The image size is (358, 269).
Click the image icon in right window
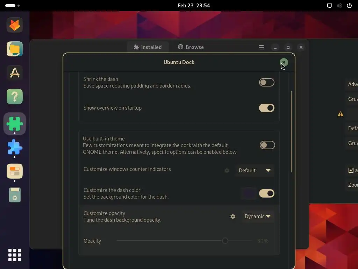click(x=351, y=170)
